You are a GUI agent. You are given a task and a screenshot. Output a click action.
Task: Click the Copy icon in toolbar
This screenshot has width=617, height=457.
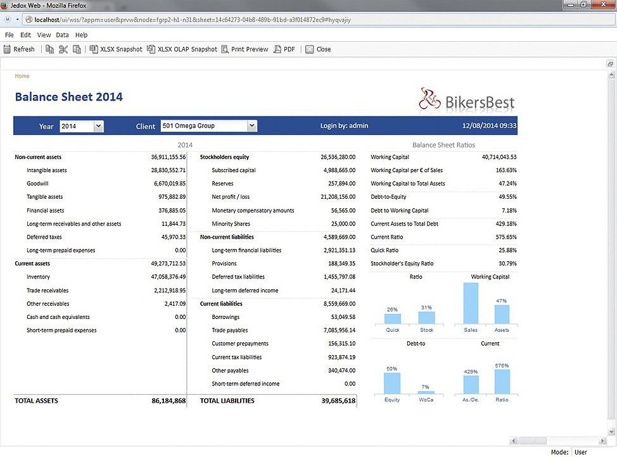point(49,49)
